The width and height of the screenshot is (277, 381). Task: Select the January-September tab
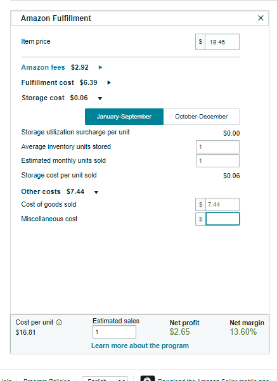[x=124, y=117]
